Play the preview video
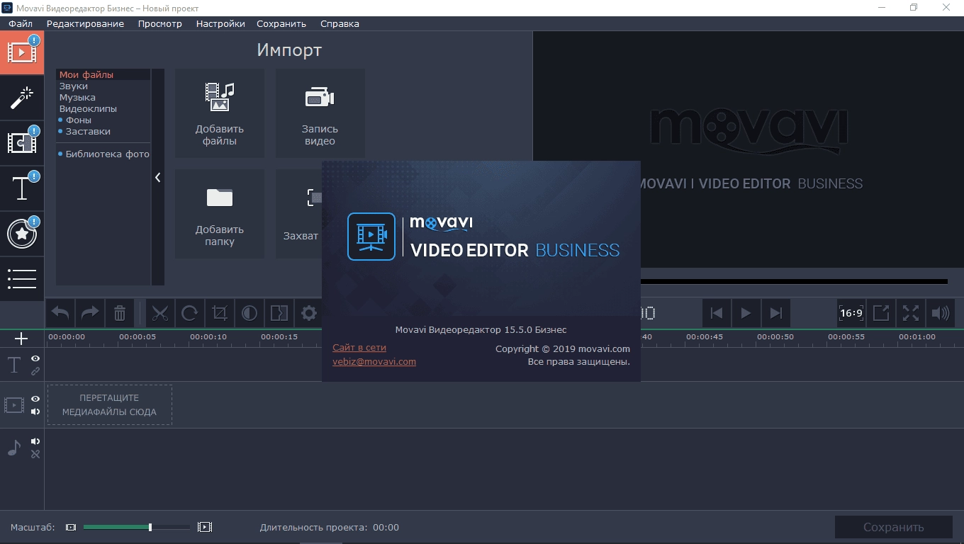The height and width of the screenshot is (544, 964). [x=746, y=313]
